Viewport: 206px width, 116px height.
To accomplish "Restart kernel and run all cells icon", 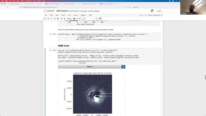I will point(80,19).
